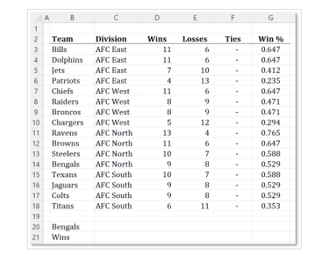Select row 19 header
The width and height of the screenshot is (321, 257).
pyautogui.click(x=36, y=216)
